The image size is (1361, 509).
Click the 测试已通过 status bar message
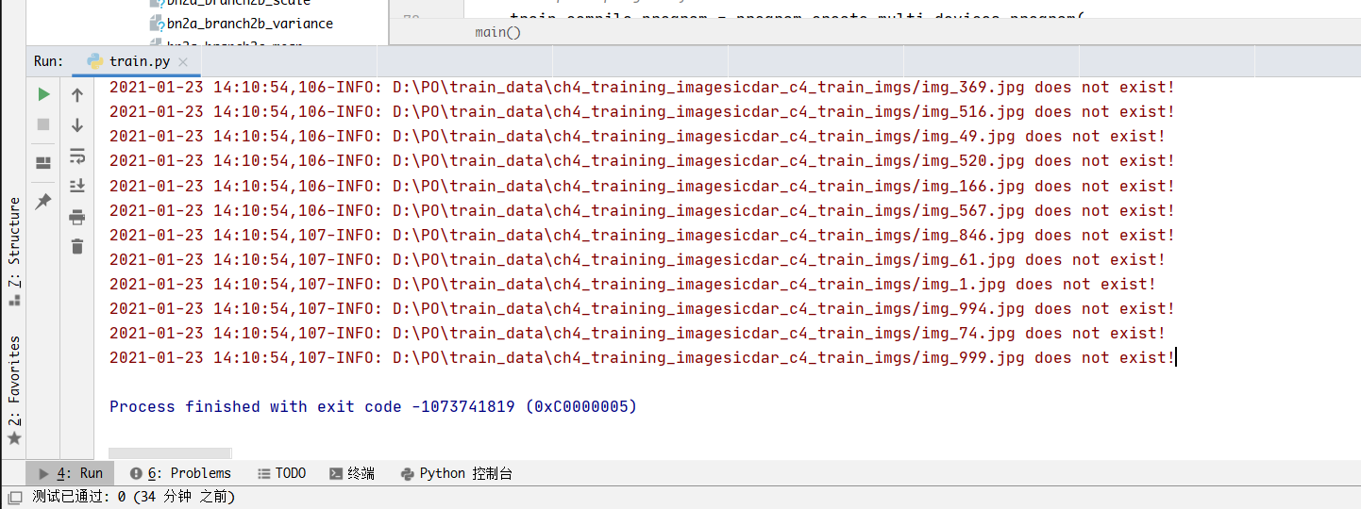pyautogui.click(x=133, y=497)
